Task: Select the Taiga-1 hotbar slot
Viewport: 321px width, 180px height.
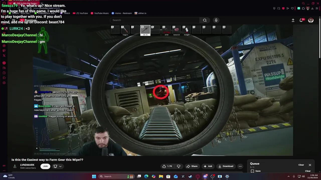Action: [x=125, y=30]
